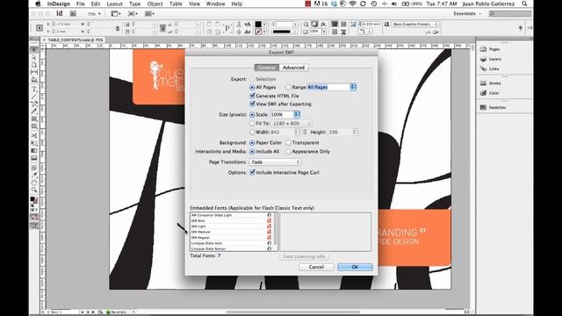Click the reference point locator icon
Image resolution: width=562 pixels, height=316 pixels.
pos(40,27)
